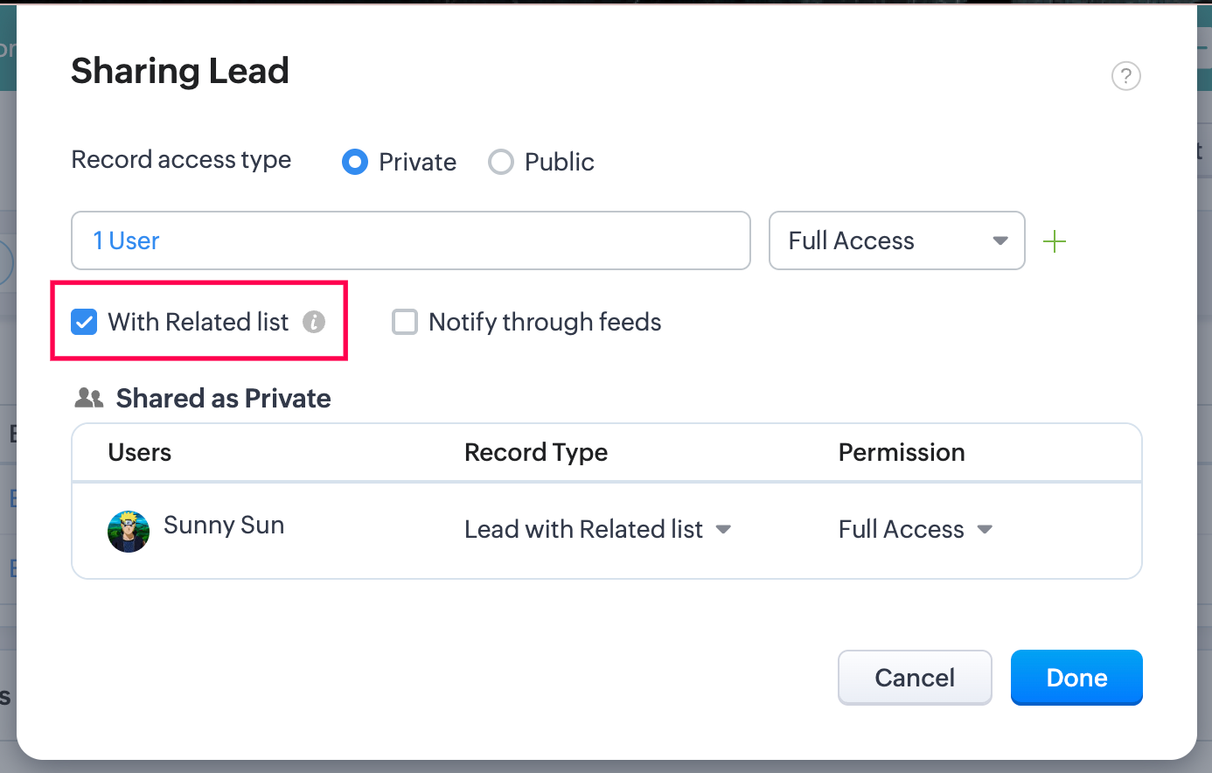
Task: Click the Record access type label
Action: pyautogui.click(x=181, y=160)
